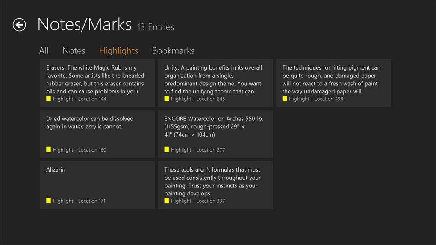This screenshot has height=245, width=436.
Task: Open the Notes tab
Action: tap(74, 51)
